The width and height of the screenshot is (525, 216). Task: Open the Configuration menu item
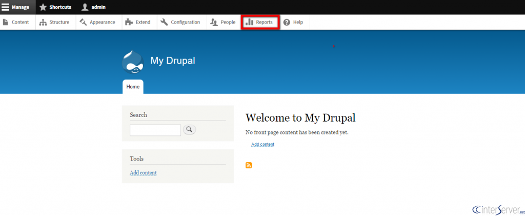[182, 22]
